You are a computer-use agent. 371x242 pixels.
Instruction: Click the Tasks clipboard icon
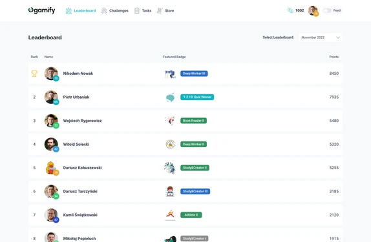[x=137, y=10]
